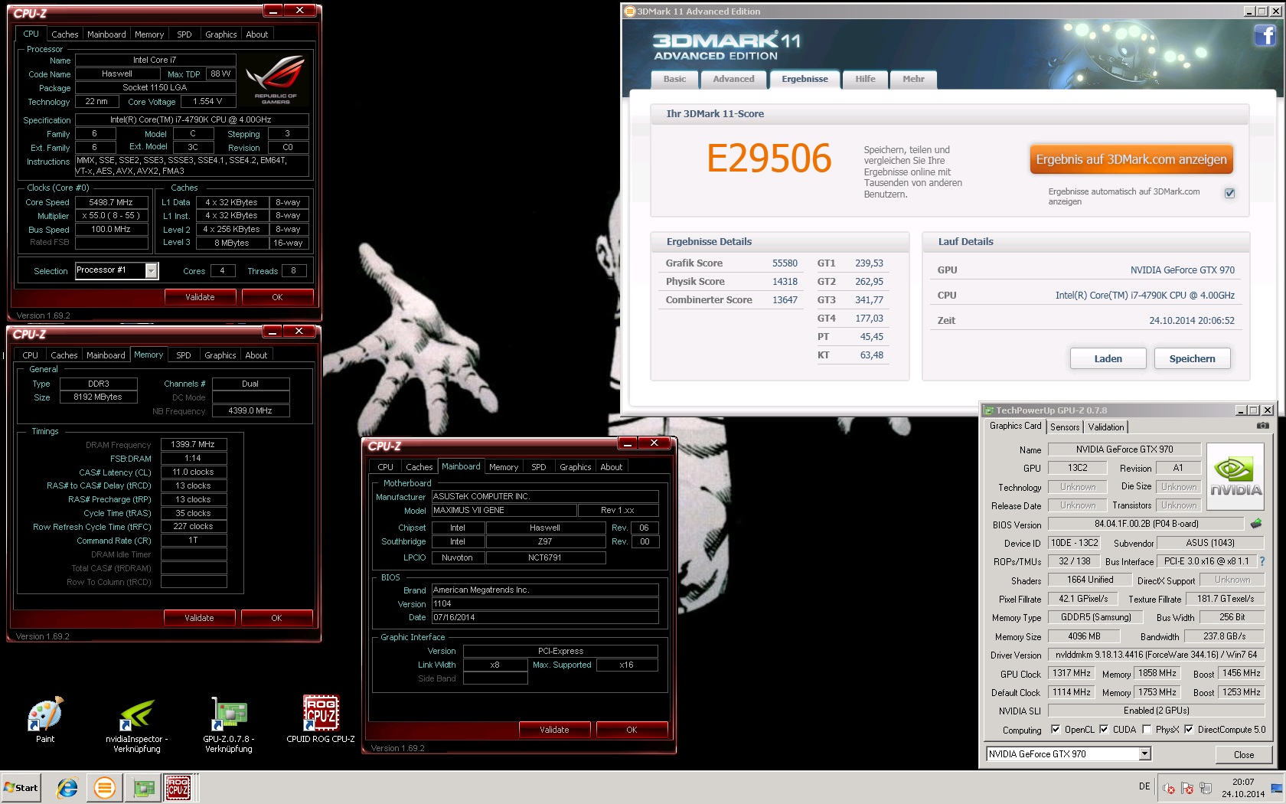Click the MAXIMUS VII GENE model field
The image size is (1286, 804).
point(504,511)
